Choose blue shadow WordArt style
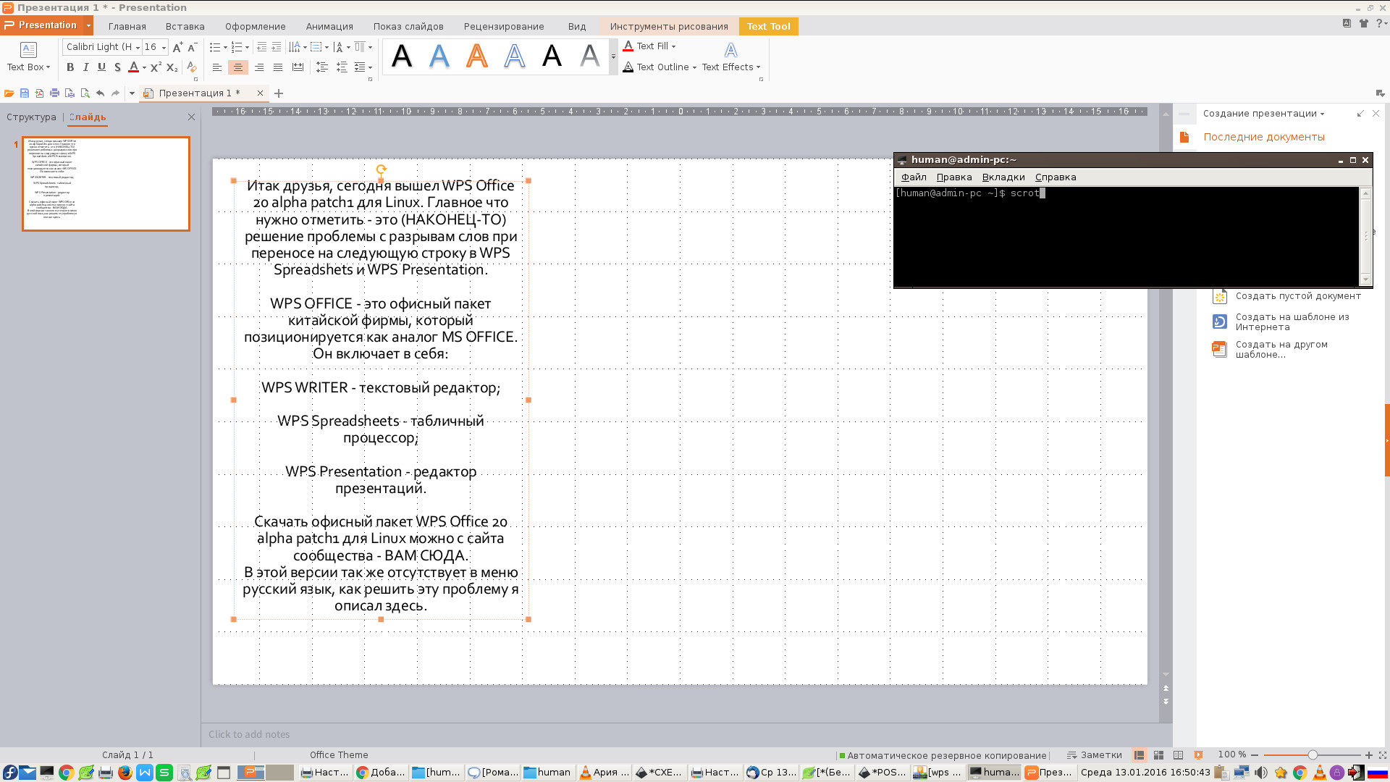This screenshot has height=782, width=1390. click(x=439, y=56)
